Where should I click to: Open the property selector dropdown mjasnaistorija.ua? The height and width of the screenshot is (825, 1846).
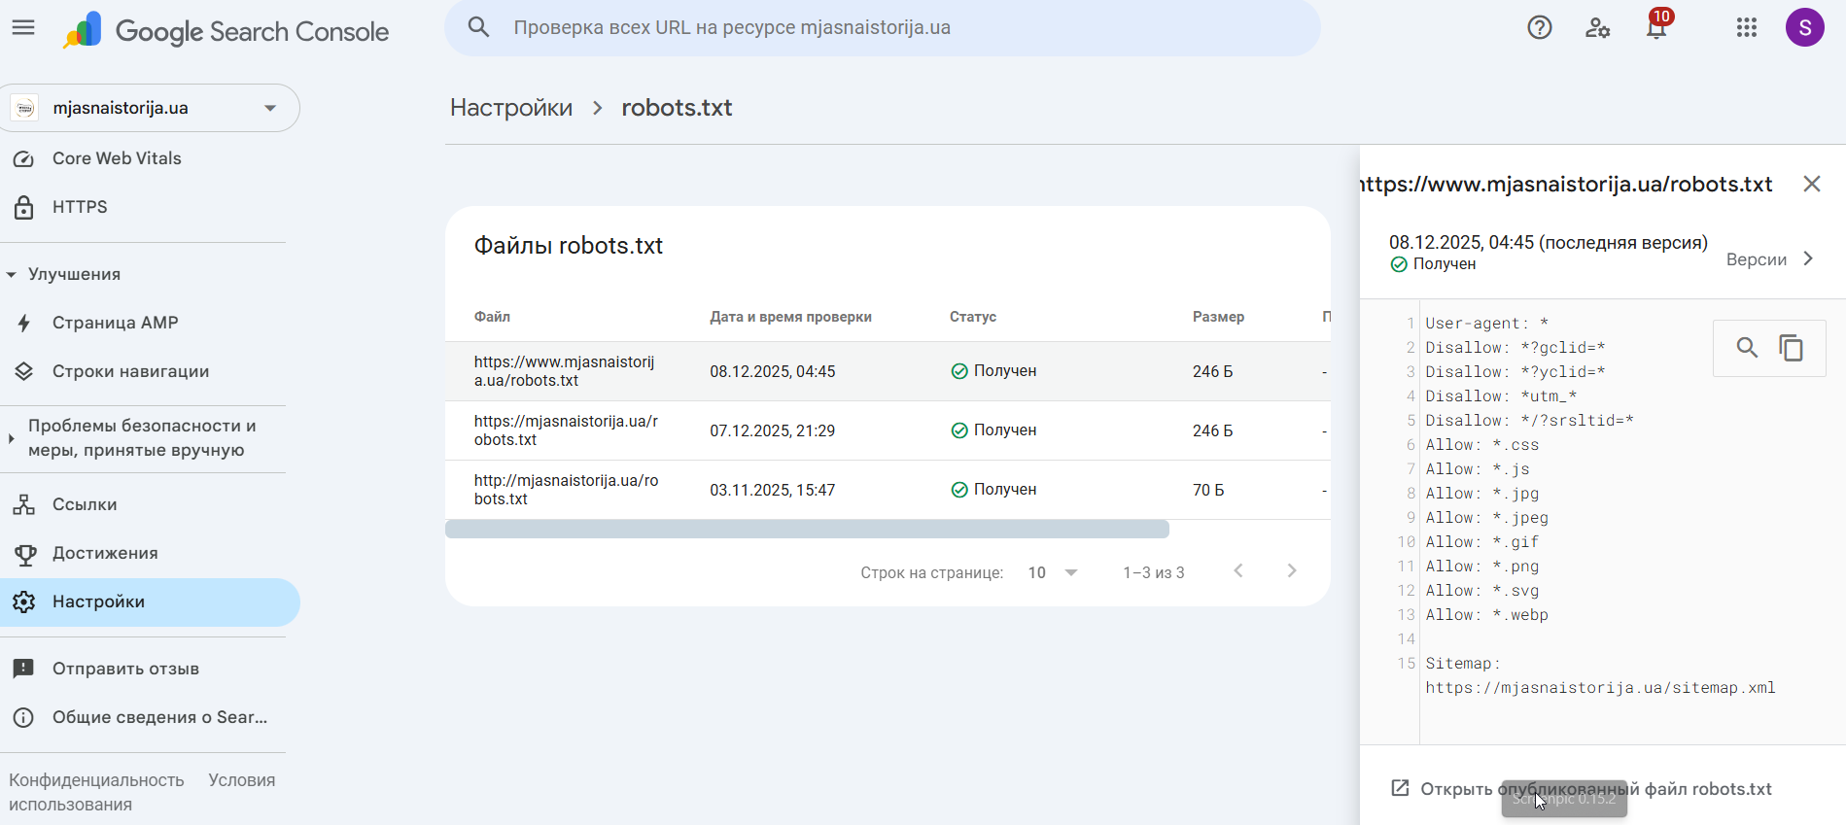[150, 108]
